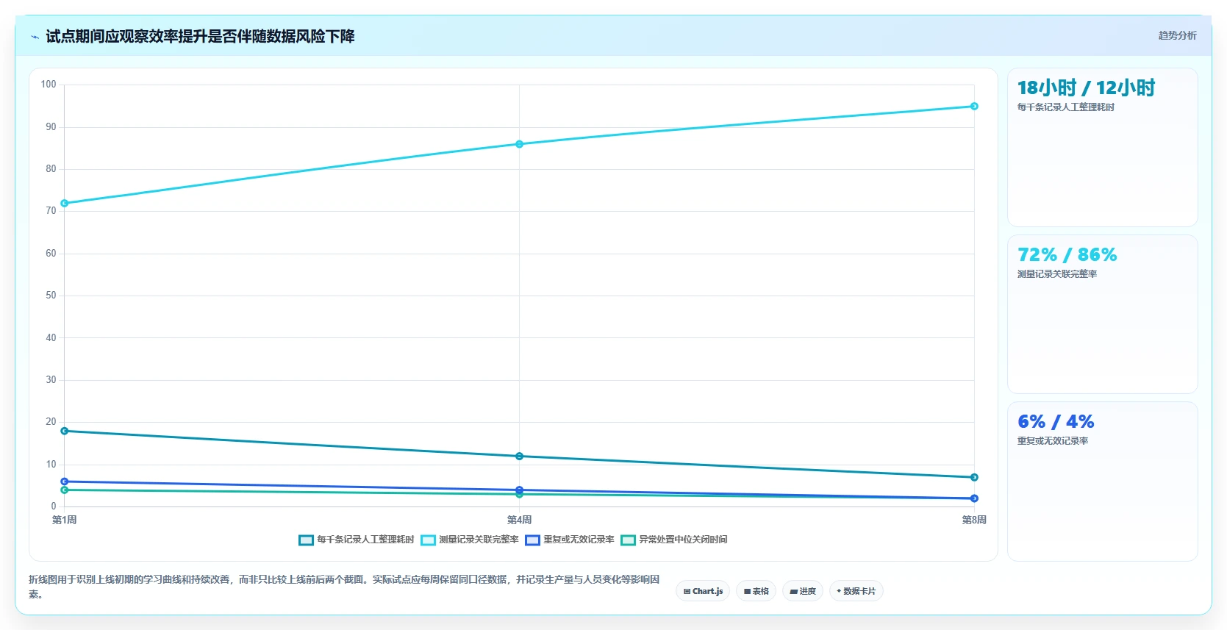Click the 18小时 / 12小时 card value
Viewport: 1227px width, 630px height.
[x=1086, y=88]
